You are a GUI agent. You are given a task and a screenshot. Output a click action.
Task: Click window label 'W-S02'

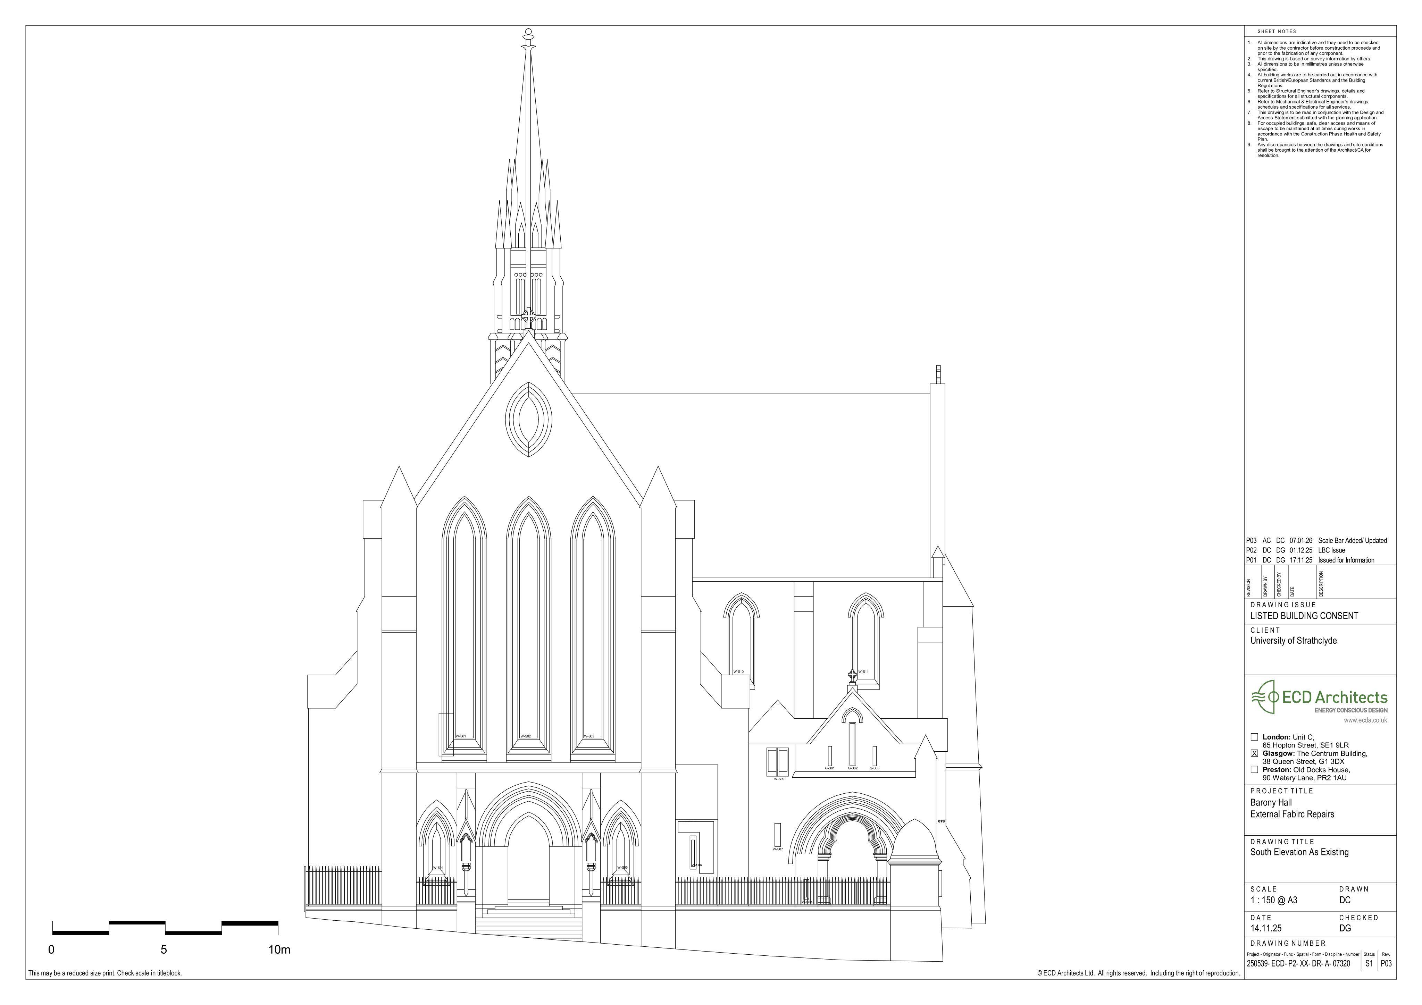point(525,736)
